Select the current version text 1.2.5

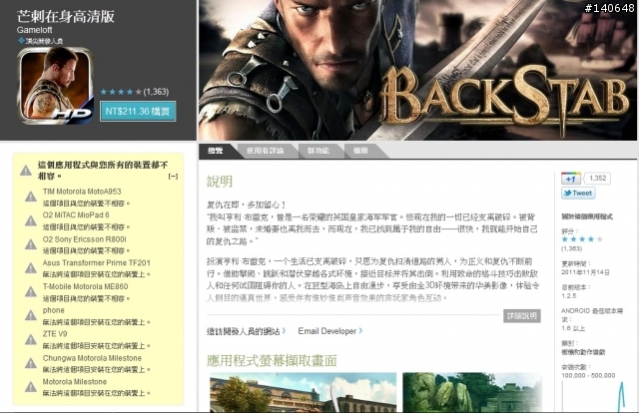[x=569, y=295]
